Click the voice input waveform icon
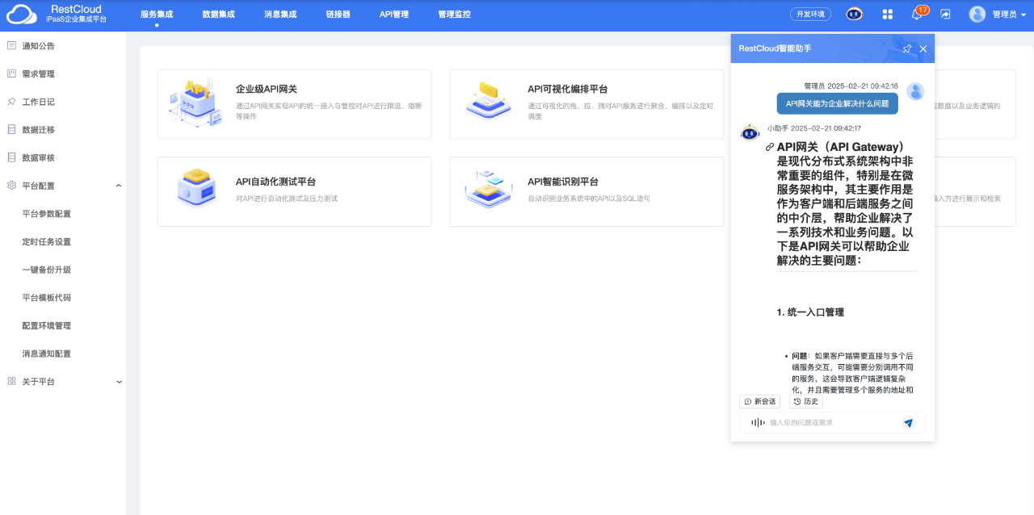This screenshot has width=1034, height=515. 757,422
